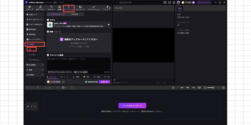Open the feedback message icon

[169, 2]
